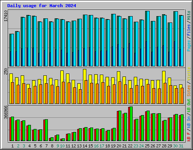193x150 pixels.
Task: Click the orange sites bar for day 10
Action: [x=63, y=93]
